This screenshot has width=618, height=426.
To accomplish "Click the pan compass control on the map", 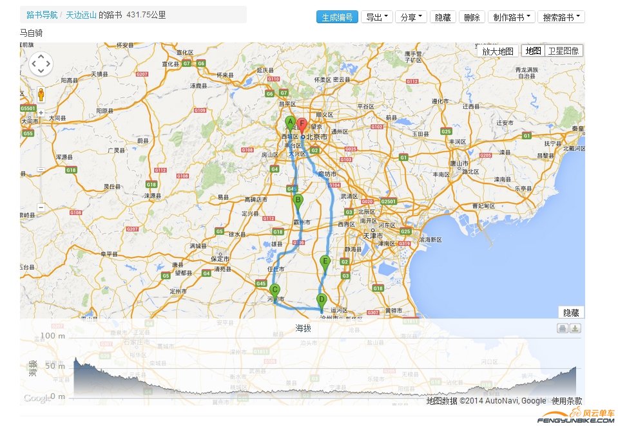I will coord(41,64).
